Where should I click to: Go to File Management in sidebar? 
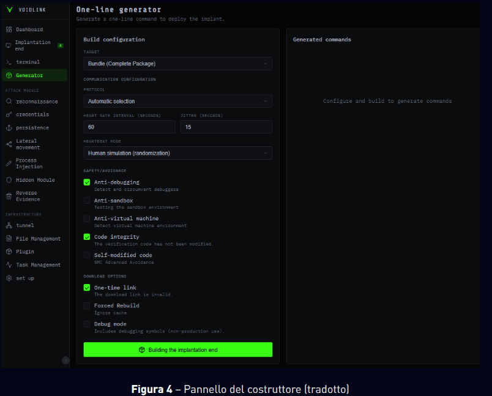coord(38,239)
